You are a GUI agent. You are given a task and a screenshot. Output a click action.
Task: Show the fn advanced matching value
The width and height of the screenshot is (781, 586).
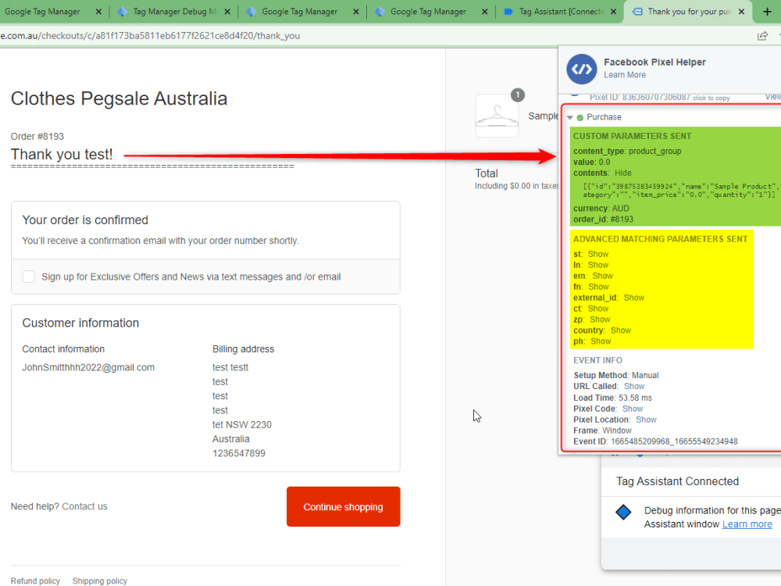click(x=598, y=287)
